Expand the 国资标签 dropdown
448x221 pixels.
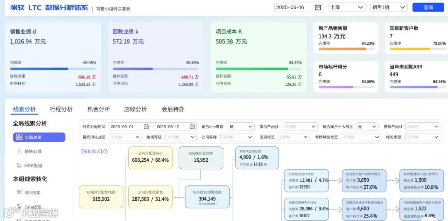(x=293, y=137)
